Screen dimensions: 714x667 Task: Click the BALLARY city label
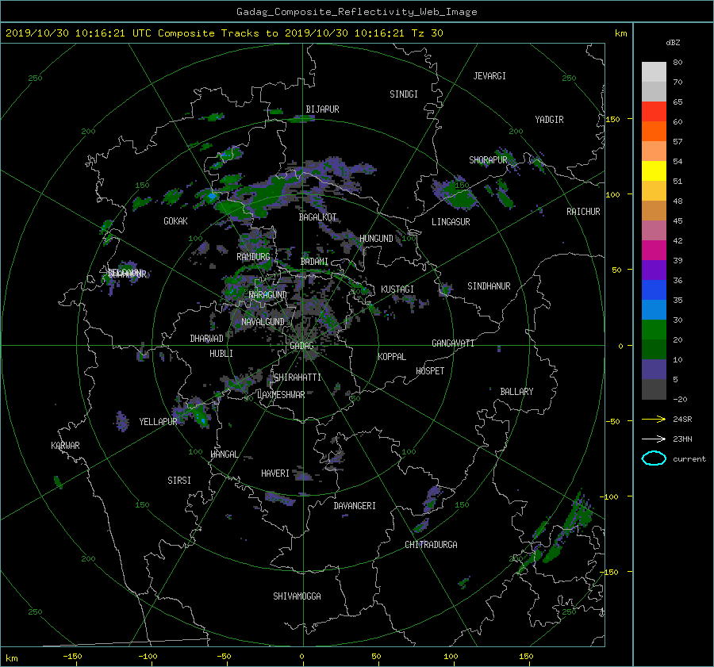pos(516,392)
